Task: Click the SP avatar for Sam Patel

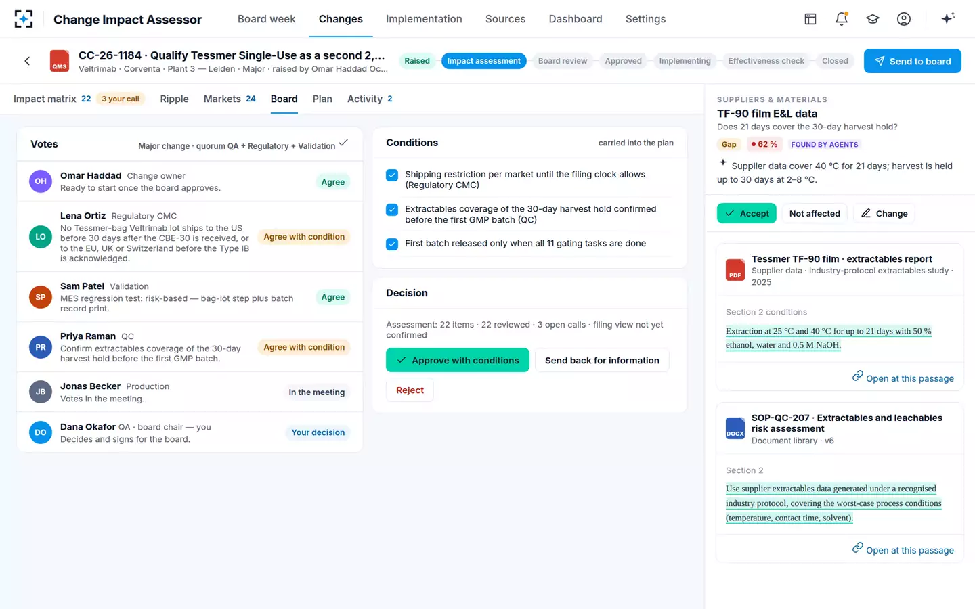Action: [x=41, y=297]
